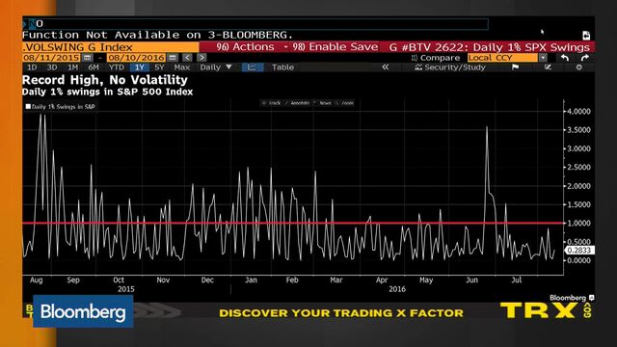Collapse toolbar with double-left chevron
The width and height of the screenshot is (617, 347).
(386, 67)
